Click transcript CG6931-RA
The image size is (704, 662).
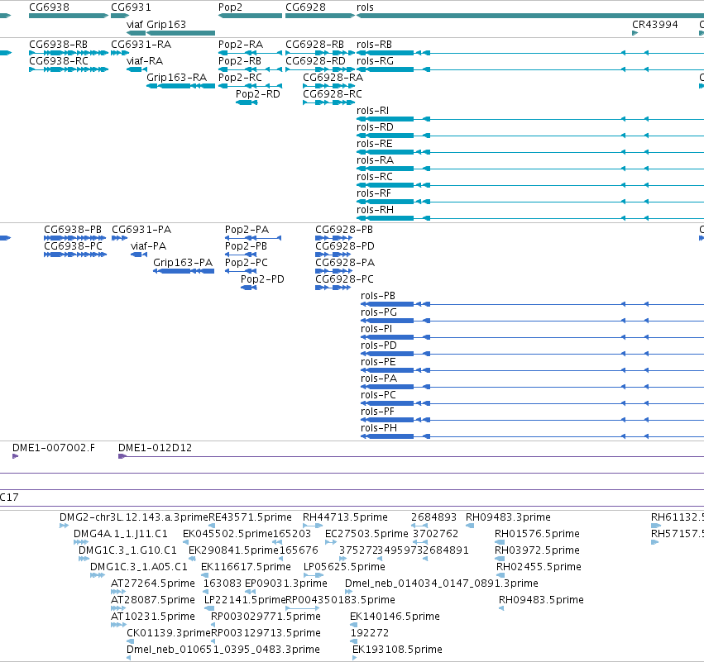coord(120,53)
